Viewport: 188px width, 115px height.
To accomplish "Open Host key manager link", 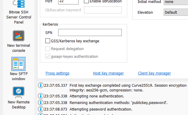I will coord(108,73).
